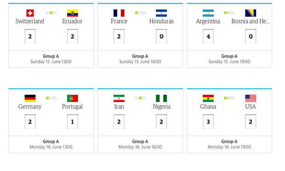Image resolution: width=285 pixels, height=171 pixels.
Task: Select the Ghana flag
Action: coord(208,98)
